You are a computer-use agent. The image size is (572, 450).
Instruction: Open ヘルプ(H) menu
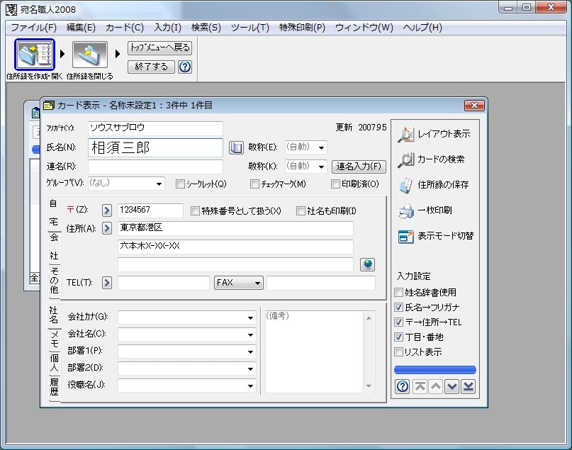422,28
